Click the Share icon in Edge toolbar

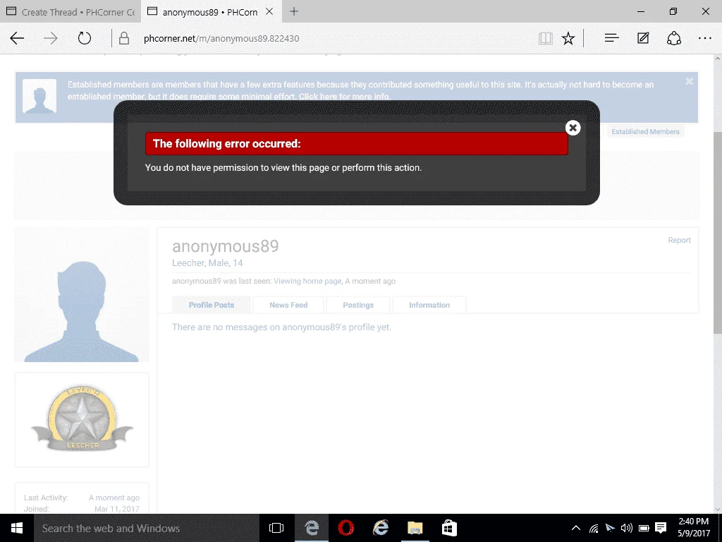click(x=673, y=38)
